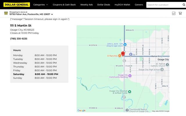This screenshot has height=116, width=186.
Task: Click the Dollar General logo
Action: [x=17, y=5]
